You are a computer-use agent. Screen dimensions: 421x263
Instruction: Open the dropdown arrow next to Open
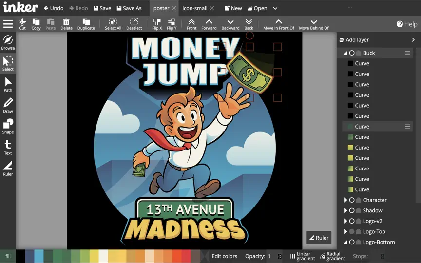coord(275,8)
